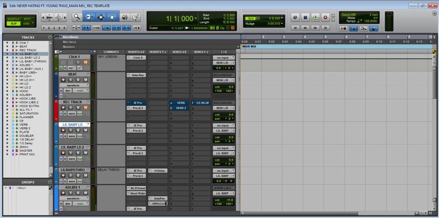Open the Tracks list panel menu
The image size is (439, 218).
[x=50, y=38]
